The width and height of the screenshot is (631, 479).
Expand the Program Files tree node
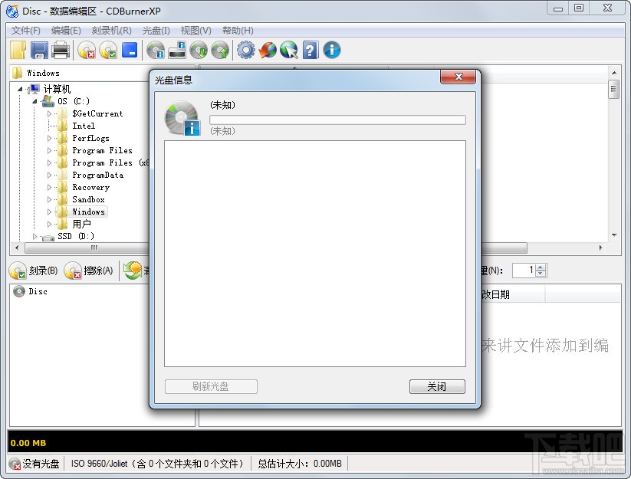49,150
